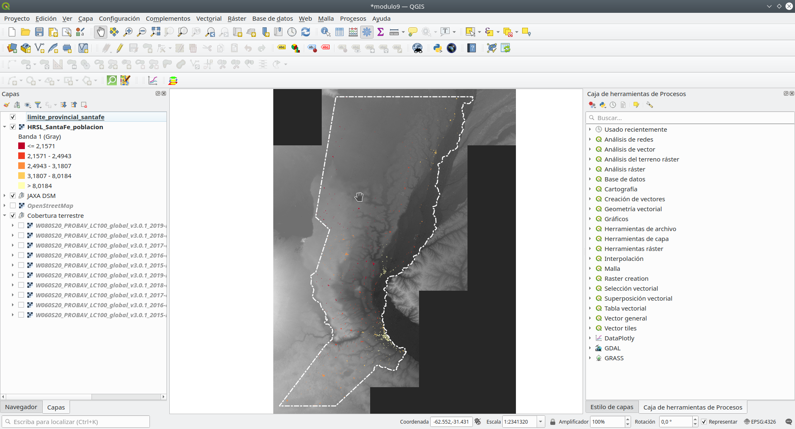
Task: Expand Usado recientemente in toolbox
Action: [590, 129]
